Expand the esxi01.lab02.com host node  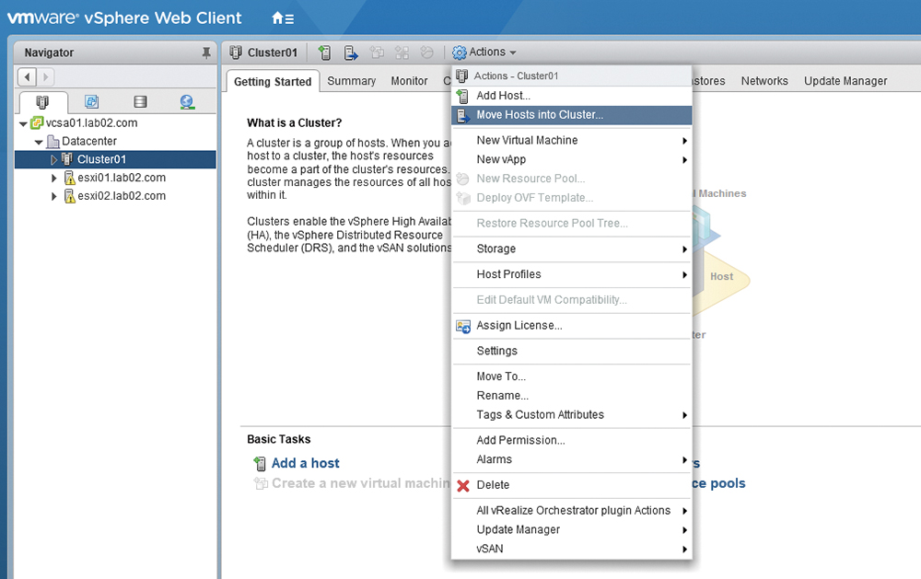(x=54, y=178)
